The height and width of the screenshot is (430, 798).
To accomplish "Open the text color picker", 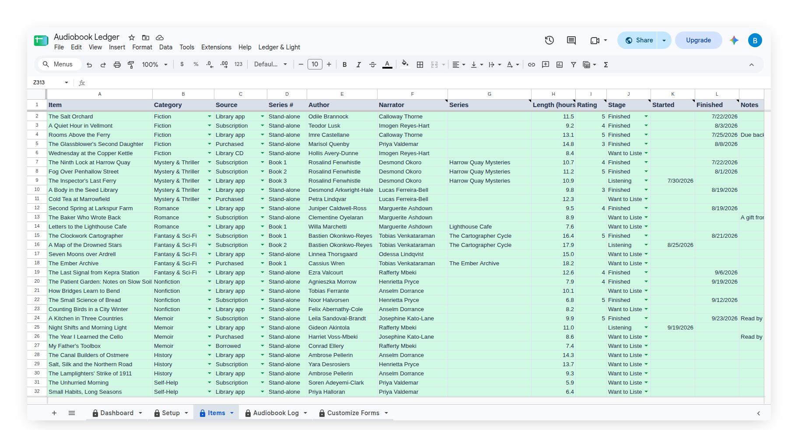I will click(387, 65).
